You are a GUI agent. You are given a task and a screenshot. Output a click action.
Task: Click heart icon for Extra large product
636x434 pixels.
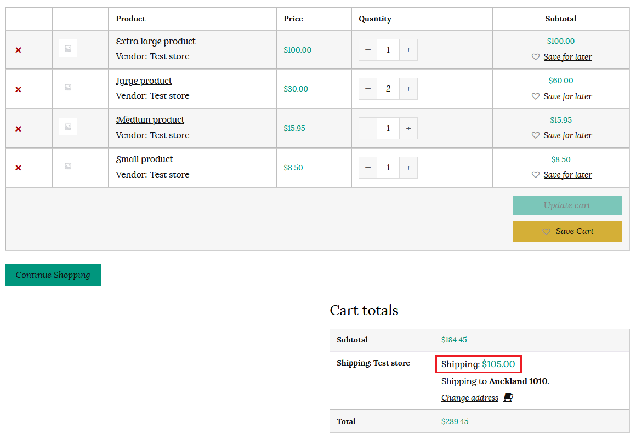pos(536,57)
